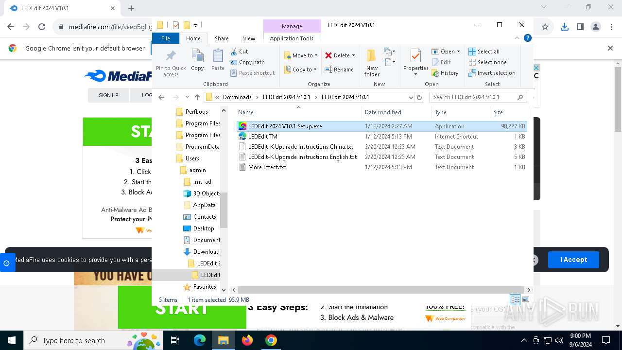Open Microsoft Edge from taskbar

click(200, 340)
